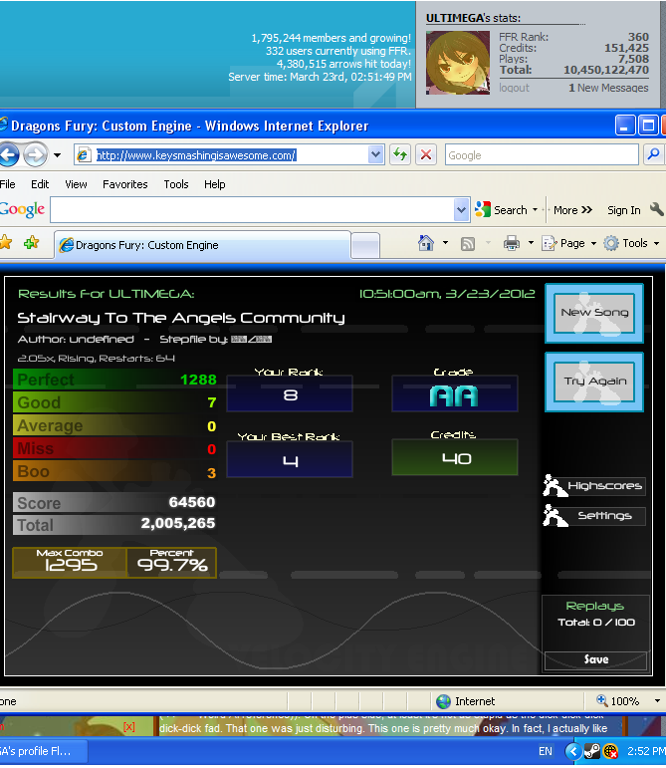The height and width of the screenshot is (768, 666).
Task: Open the Favorites menu
Action: tap(125, 184)
